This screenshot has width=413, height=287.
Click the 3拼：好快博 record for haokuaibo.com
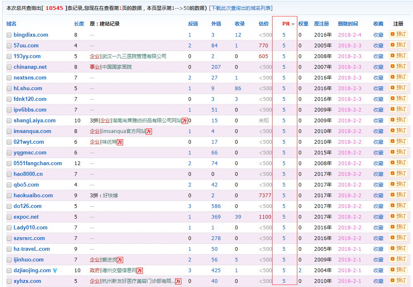pyautogui.click(x=104, y=195)
